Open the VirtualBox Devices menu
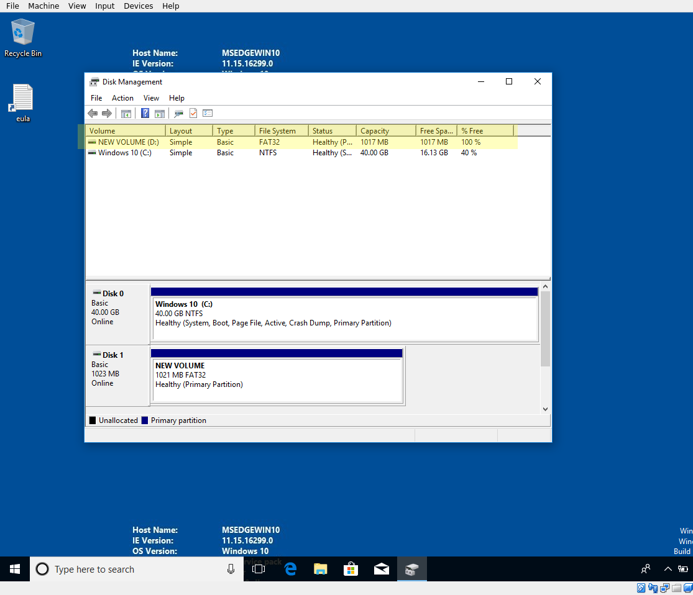Viewport: 693px width, 595px height. click(139, 6)
